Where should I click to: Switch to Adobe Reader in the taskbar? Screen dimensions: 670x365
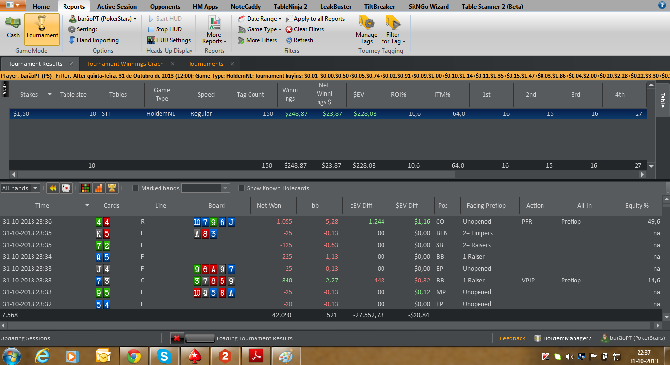coord(256,356)
